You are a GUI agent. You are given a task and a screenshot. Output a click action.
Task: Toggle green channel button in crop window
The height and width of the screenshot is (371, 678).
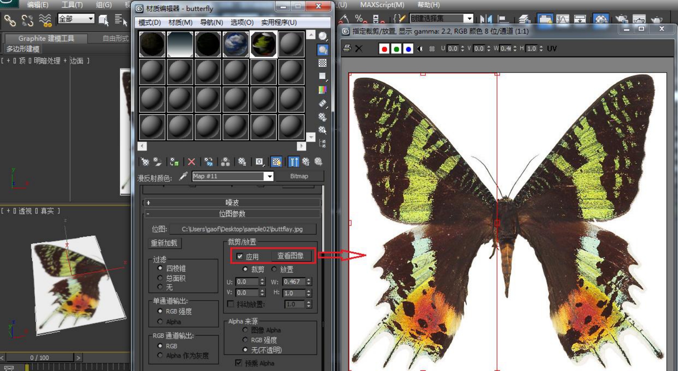click(x=396, y=49)
